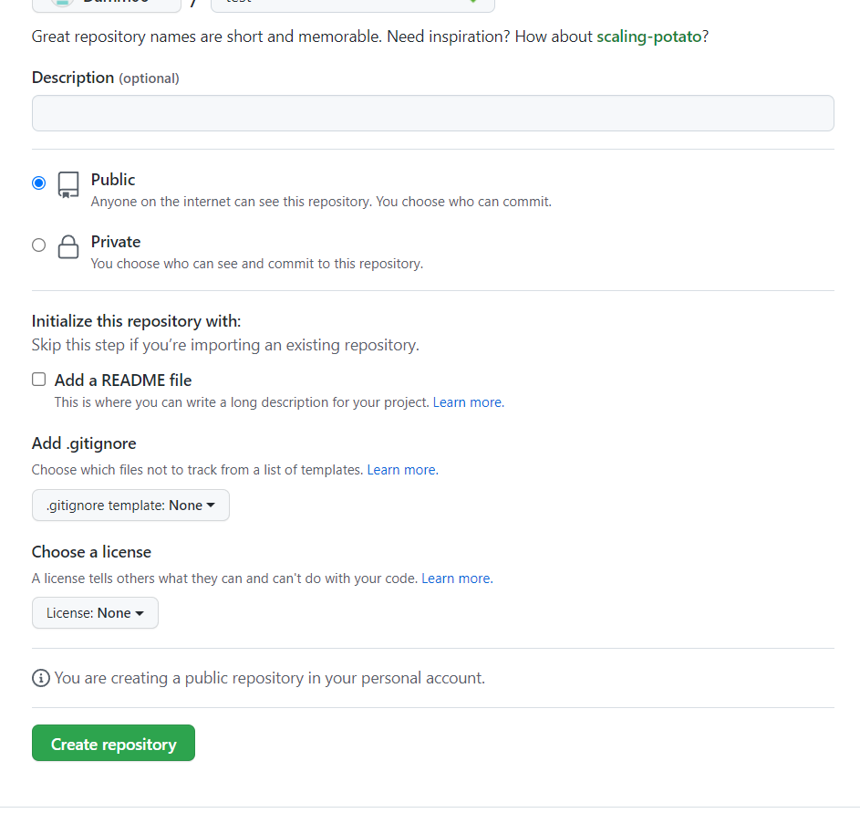Click the Create repository button

pos(113,743)
